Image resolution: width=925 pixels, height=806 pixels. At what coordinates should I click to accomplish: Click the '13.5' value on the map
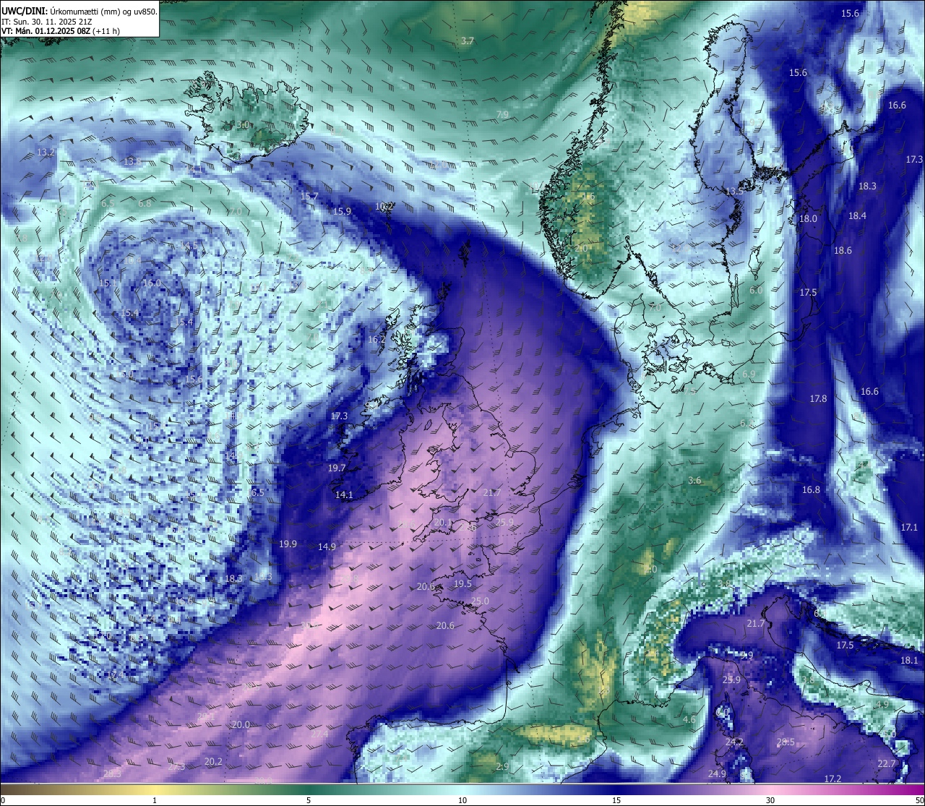[x=734, y=191]
